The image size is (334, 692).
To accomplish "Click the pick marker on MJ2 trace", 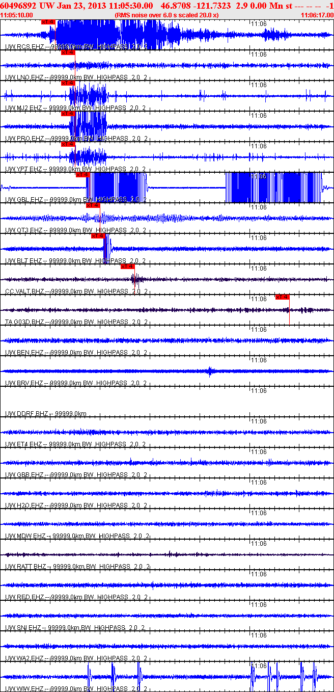I will (x=68, y=83).
